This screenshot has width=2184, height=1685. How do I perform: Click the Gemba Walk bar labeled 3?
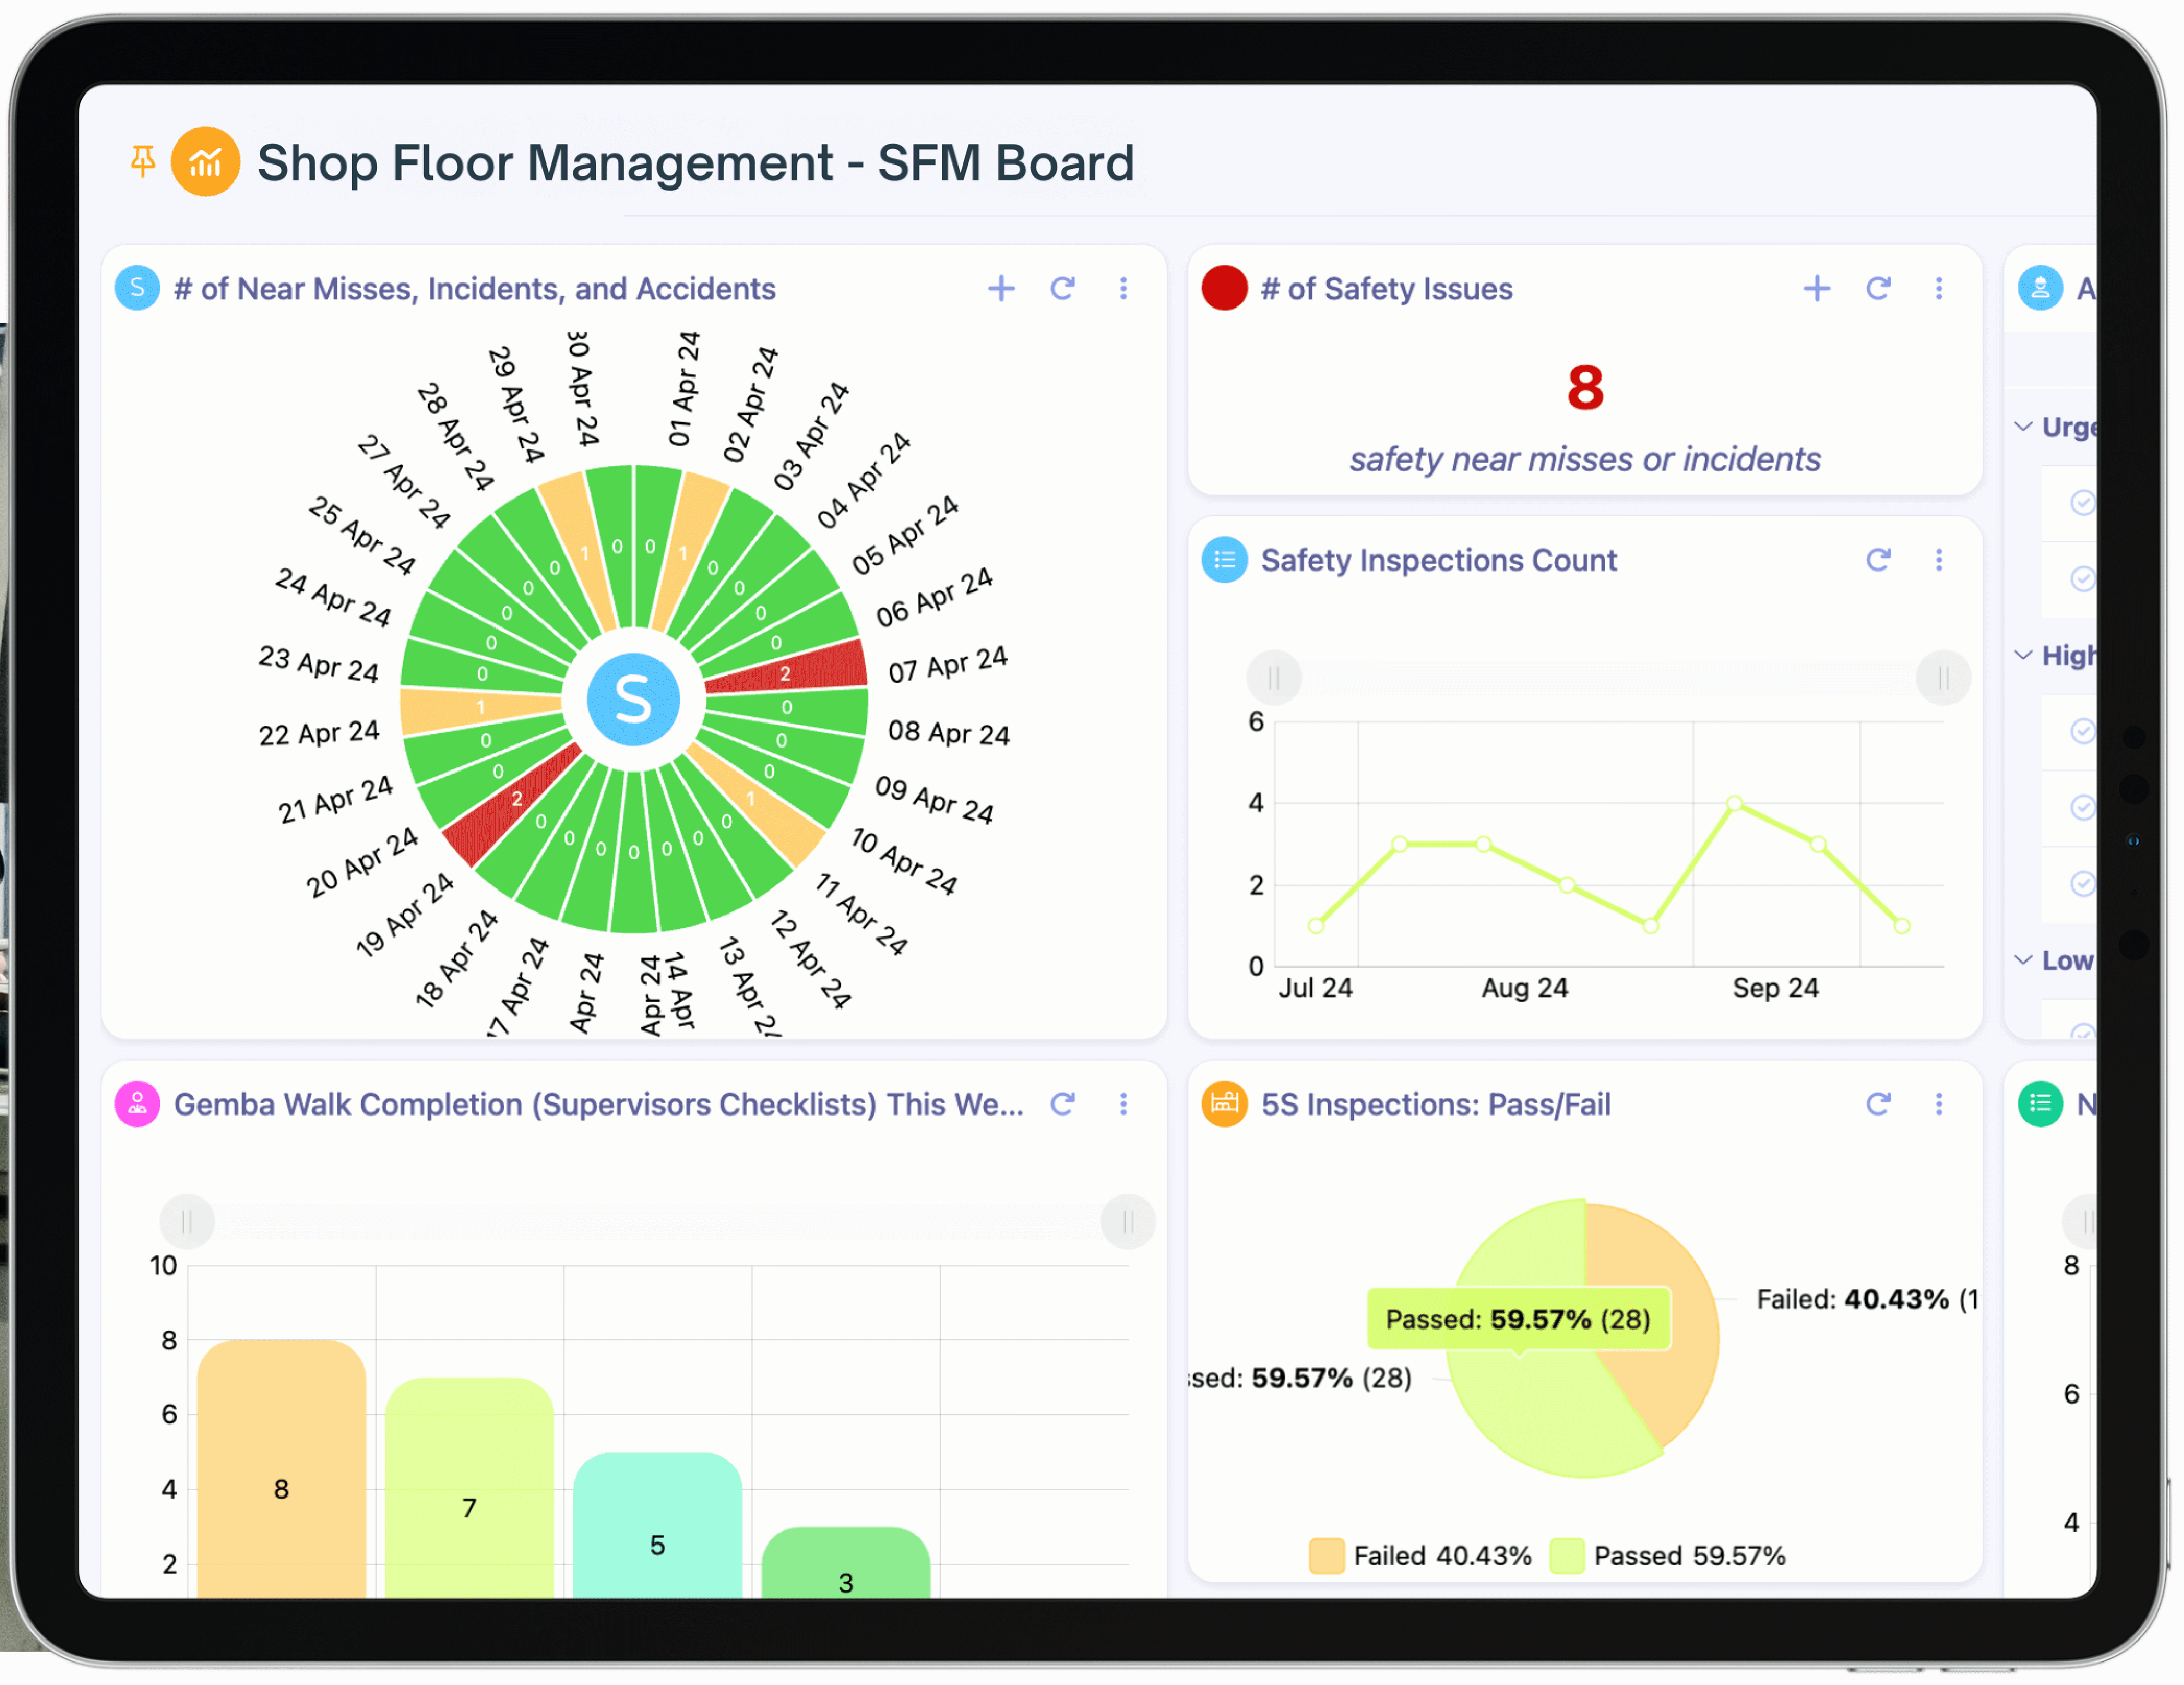tap(845, 1562)
